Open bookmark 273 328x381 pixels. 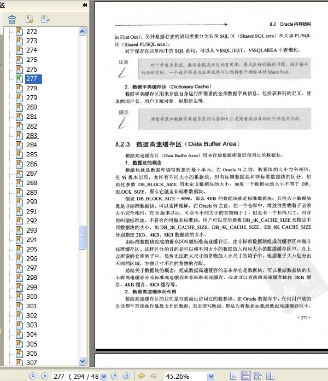pos(32,41)
